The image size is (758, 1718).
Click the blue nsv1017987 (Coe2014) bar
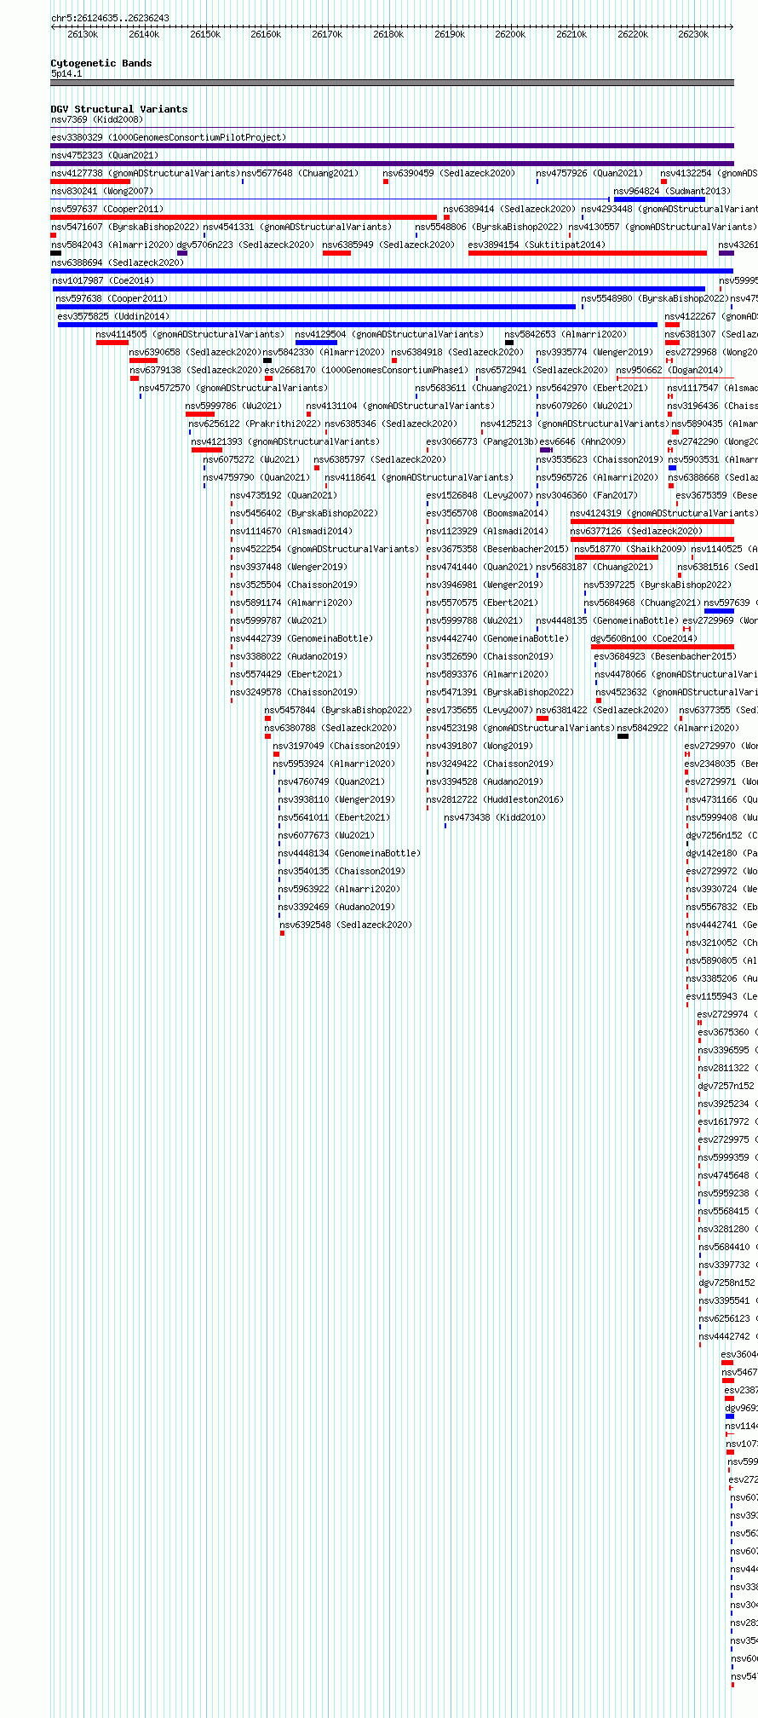point(379,289)
